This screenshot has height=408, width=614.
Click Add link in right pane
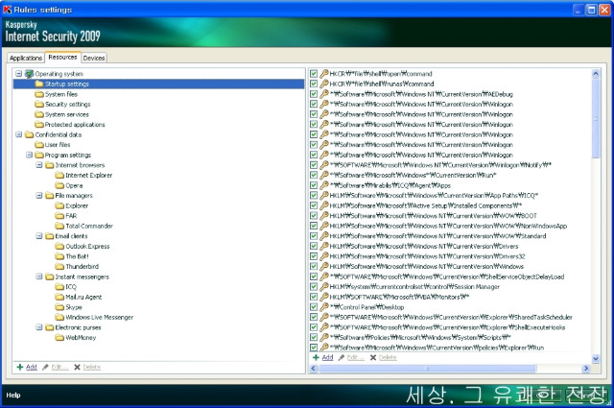[x=327, y=357]
